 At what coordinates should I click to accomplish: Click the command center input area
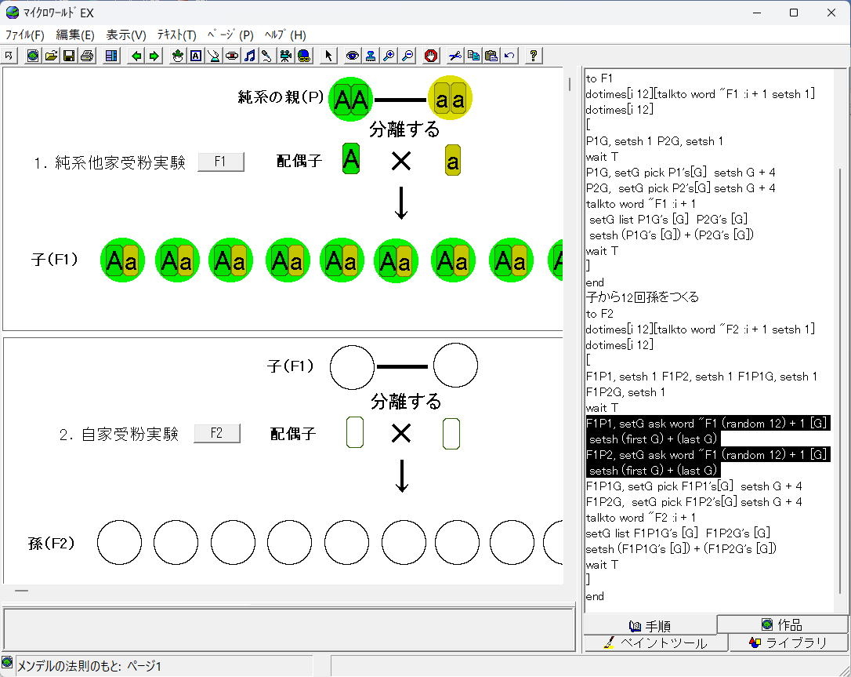(x=288, y=628)
